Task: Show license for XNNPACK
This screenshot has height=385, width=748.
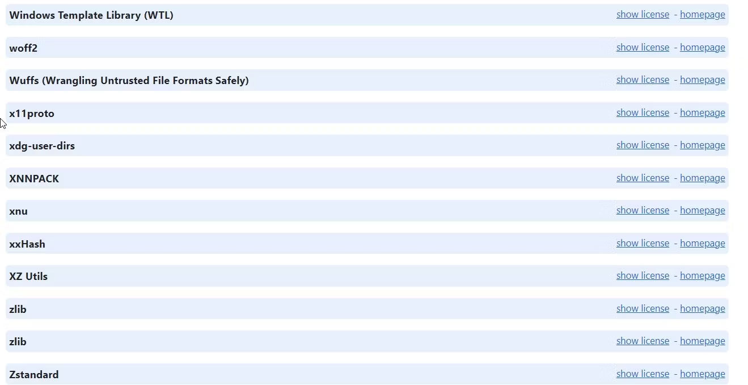Action: tap(643, 178)
